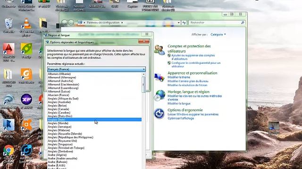This screenshot has width=302, height=169.
Task: Open Comptes et protection des utilisateurs
Action: (189, 48)
